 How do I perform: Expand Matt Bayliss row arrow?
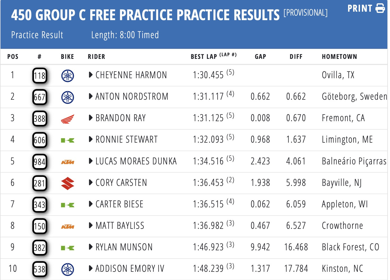(90, 226)
